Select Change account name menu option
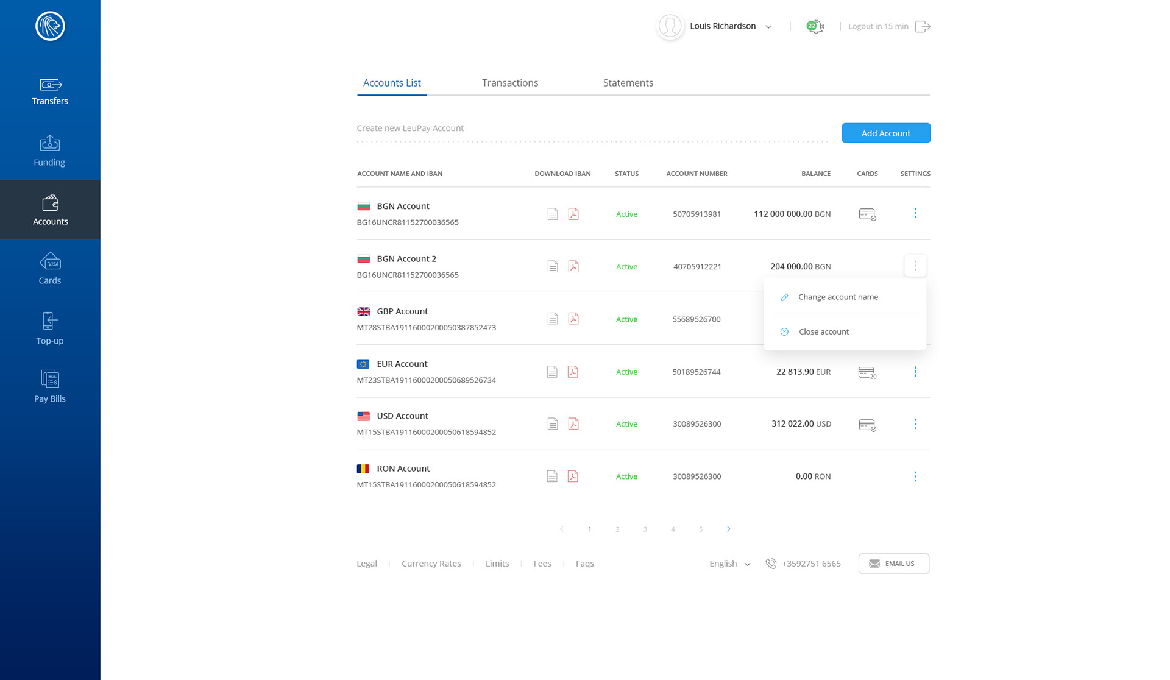The width and height of the screenshot is (1170, 680). (838, 297)
